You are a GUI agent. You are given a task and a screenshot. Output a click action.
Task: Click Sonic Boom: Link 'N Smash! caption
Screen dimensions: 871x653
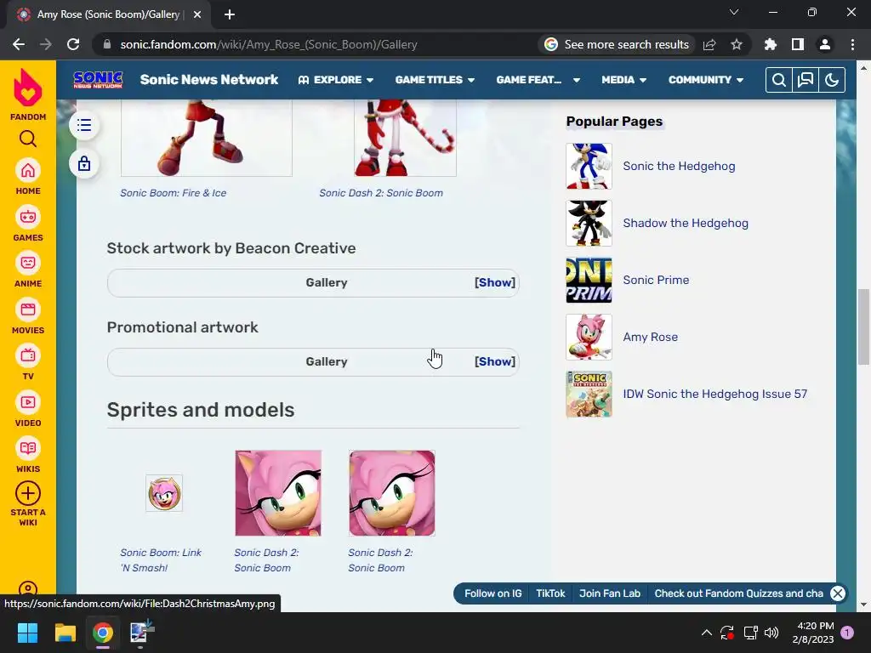point(161,559)
